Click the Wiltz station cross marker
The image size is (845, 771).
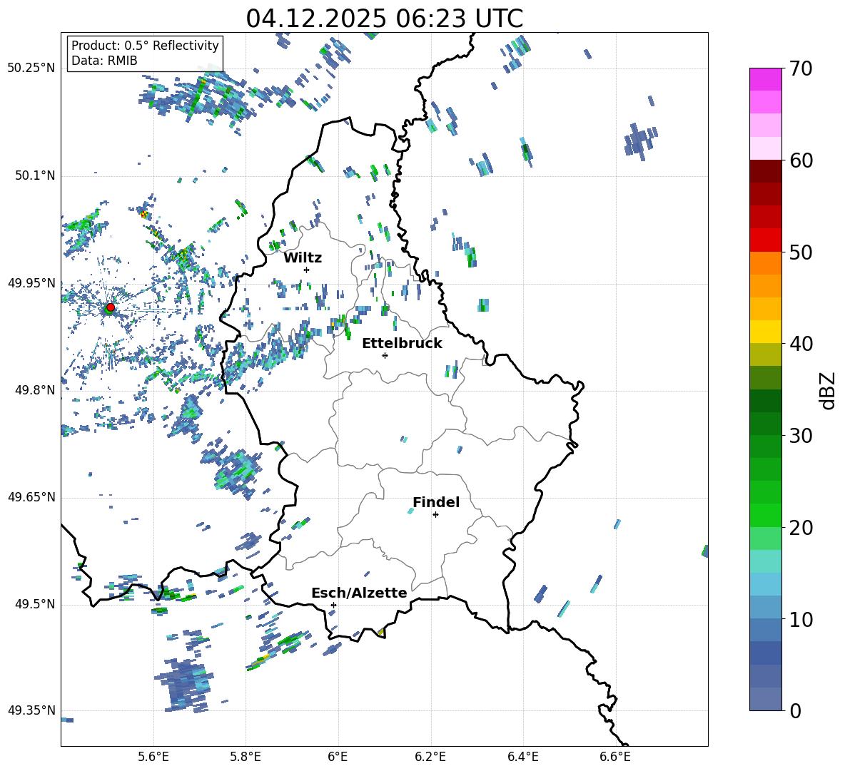click(x=306, y=270)
